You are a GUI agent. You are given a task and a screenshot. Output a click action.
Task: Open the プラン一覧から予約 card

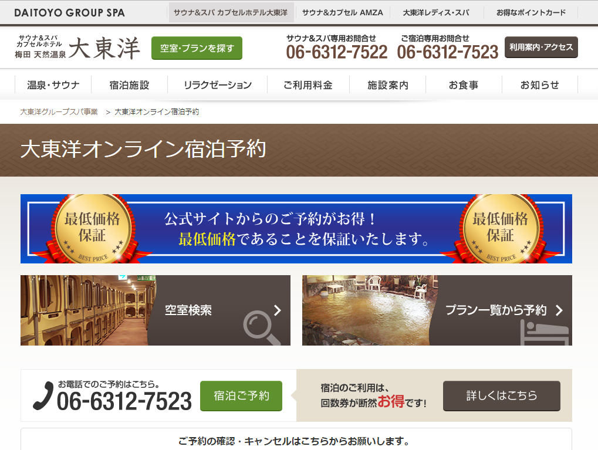coord(437,310)
